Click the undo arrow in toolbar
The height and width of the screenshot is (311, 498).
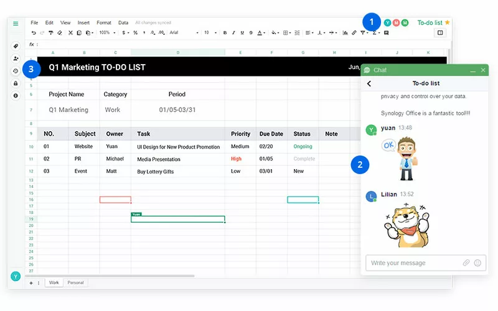pos(34,32)
